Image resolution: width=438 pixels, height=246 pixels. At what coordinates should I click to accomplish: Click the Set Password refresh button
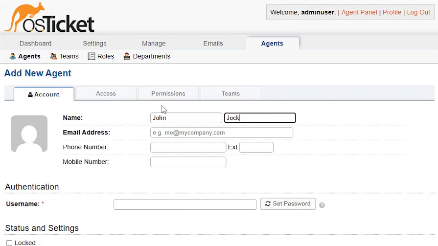[x=288, y=204]
